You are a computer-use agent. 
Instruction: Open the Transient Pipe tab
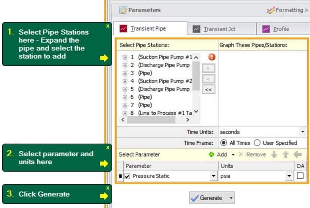point(150,29)
